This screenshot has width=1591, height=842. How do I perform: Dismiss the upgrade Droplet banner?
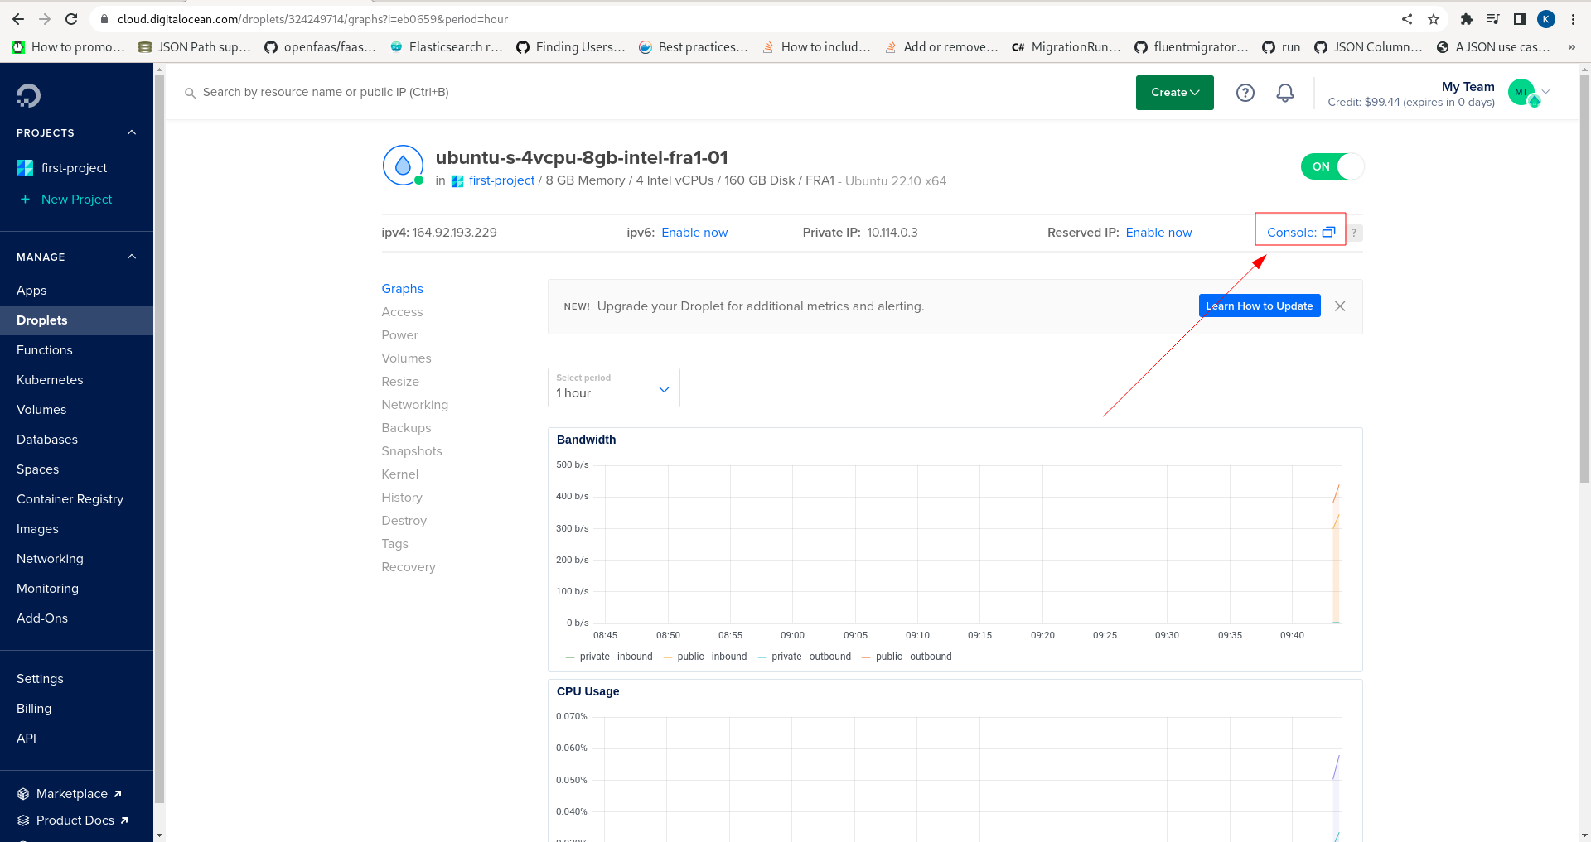(x=1340, y=306)
